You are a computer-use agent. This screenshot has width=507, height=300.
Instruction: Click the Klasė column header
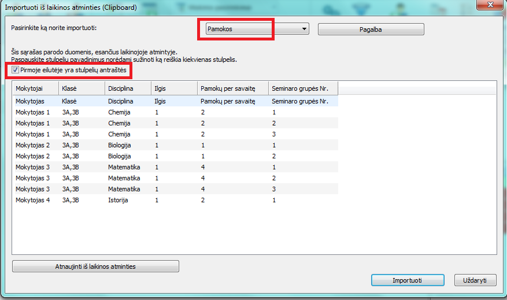tap(82, 88)
